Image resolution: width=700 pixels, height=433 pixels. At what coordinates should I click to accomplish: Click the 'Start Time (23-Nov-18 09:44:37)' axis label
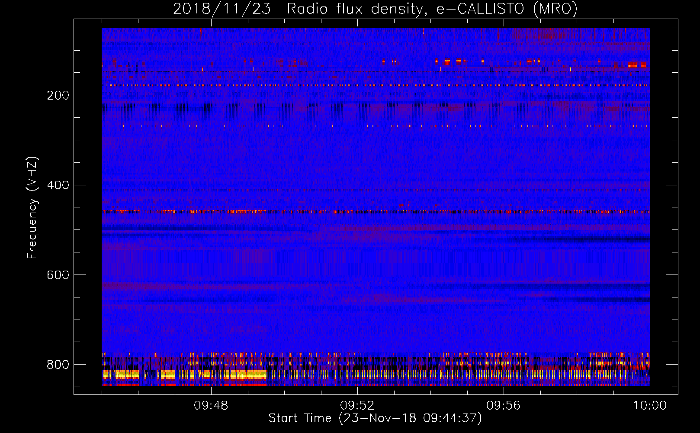pos(375,418)
